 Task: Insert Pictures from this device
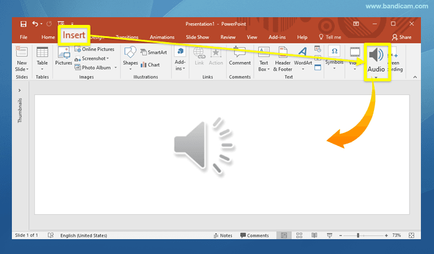point(64,56)
